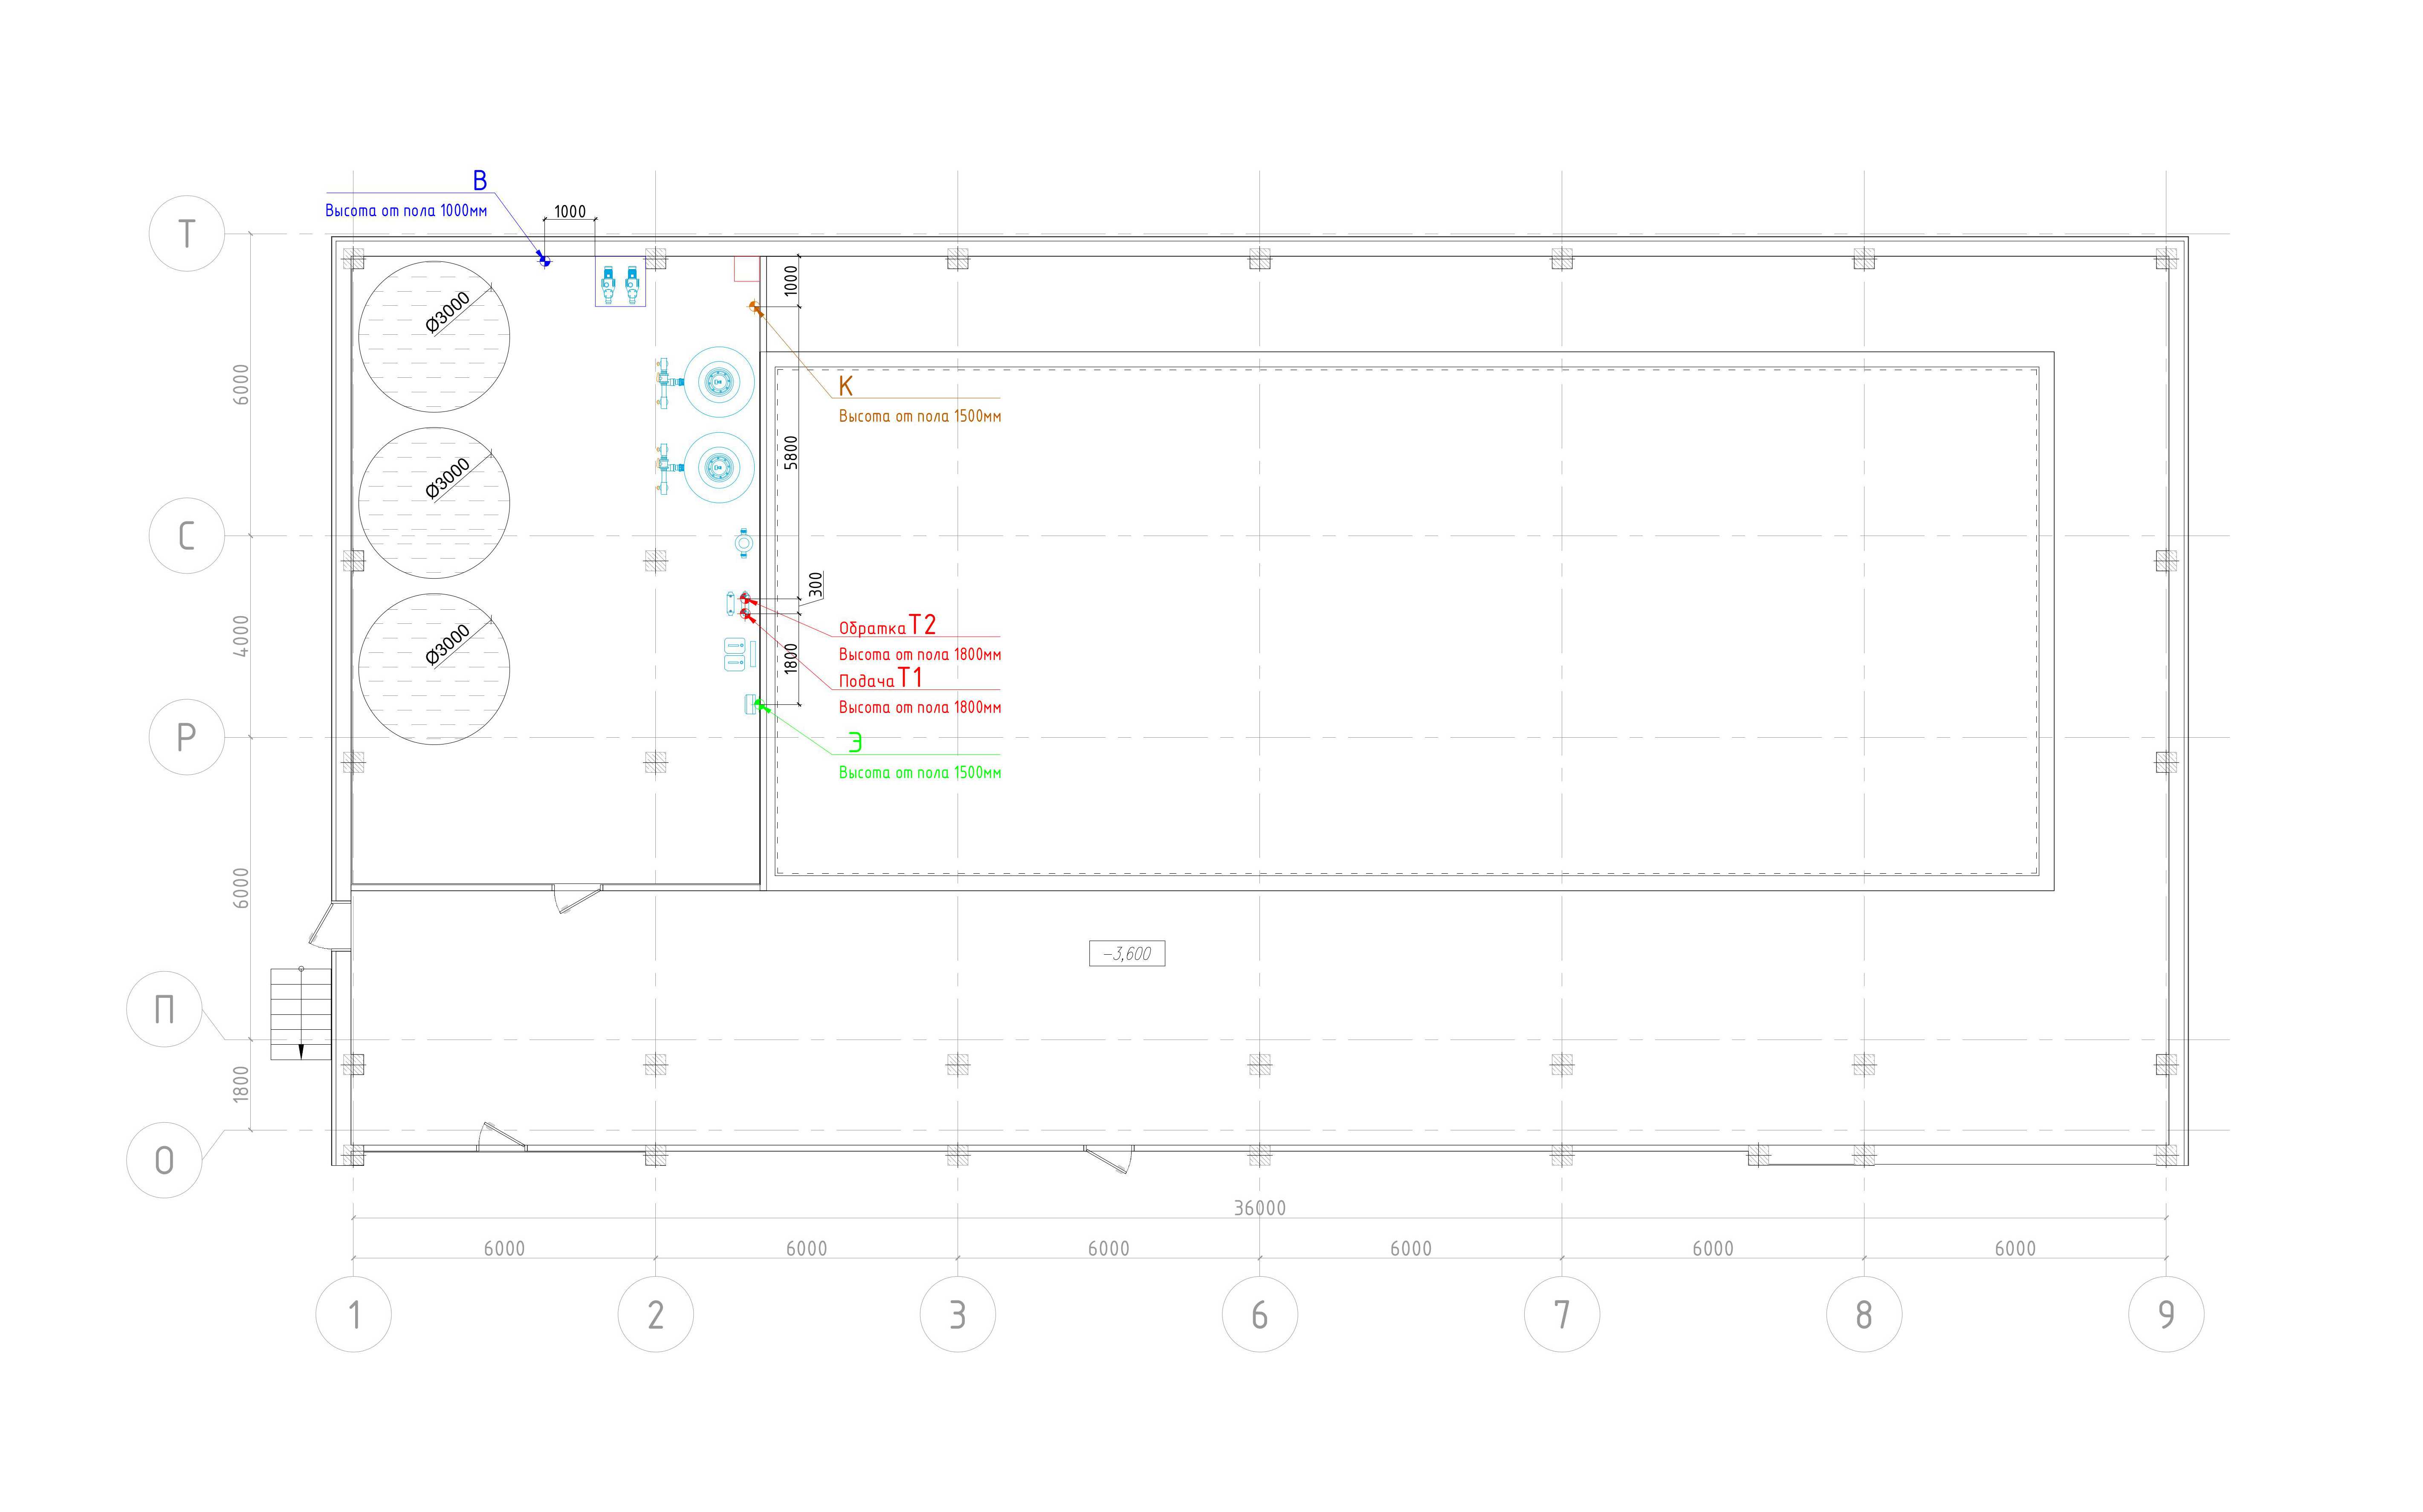Select the bottom Ø3000 circular tank
Image resolution: width=2423 pixels, height=1512 pixels.
click(x=434, y=669)
